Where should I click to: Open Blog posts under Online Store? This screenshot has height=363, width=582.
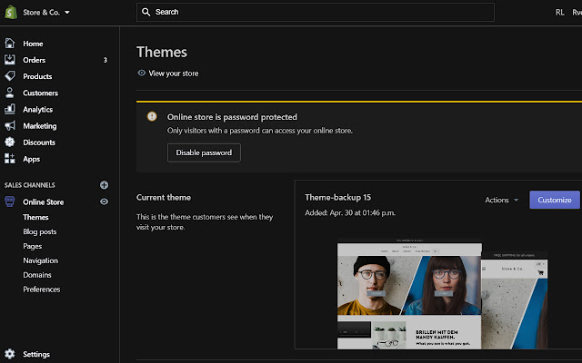(40, 232)
